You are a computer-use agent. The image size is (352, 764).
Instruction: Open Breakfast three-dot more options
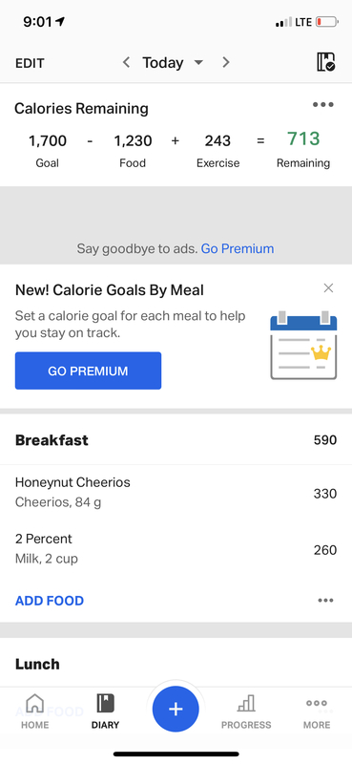click(x=325, y=601)
